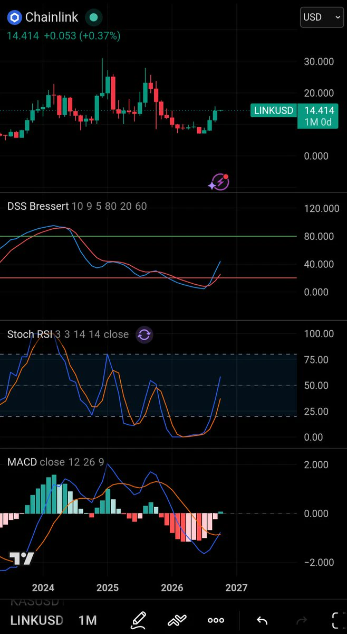Click the 14.414 price change text
The image size is (347, 634).
click(x=63, y=36)
